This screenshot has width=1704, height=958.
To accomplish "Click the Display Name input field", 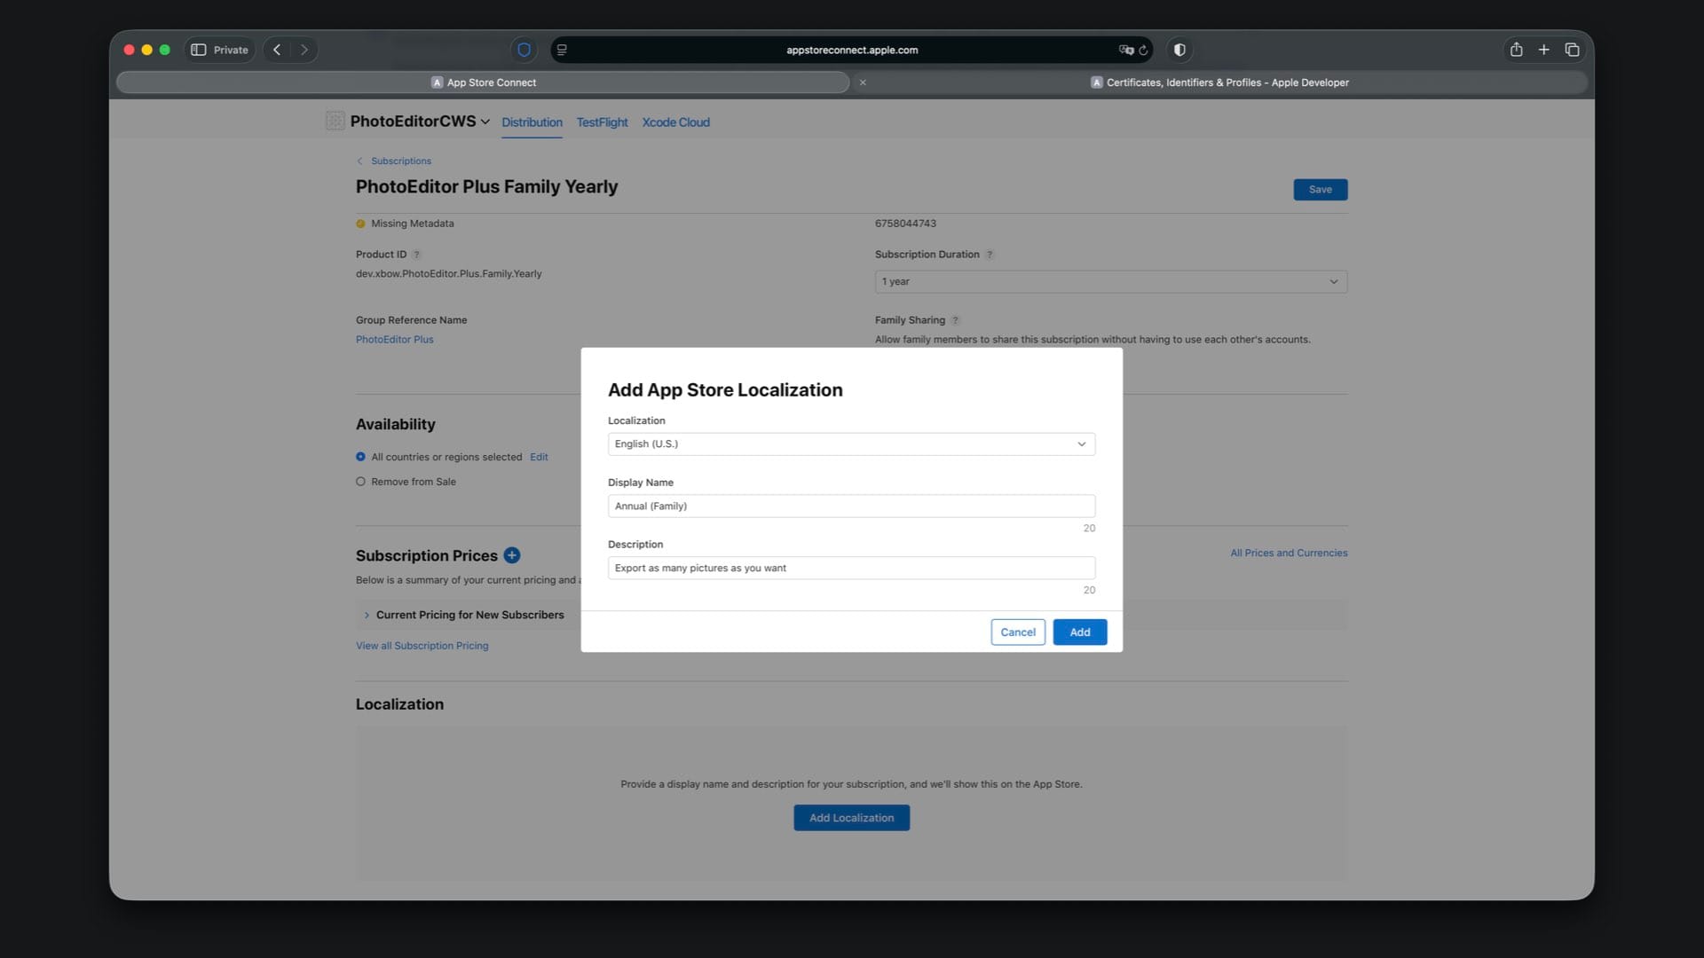I will 850,506.
